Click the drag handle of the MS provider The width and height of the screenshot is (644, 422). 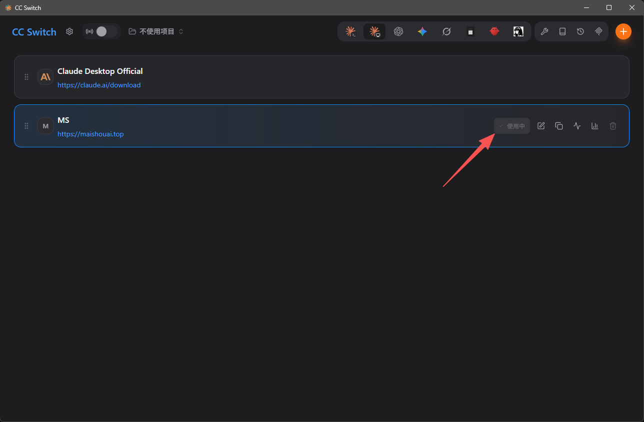point(26,126)
